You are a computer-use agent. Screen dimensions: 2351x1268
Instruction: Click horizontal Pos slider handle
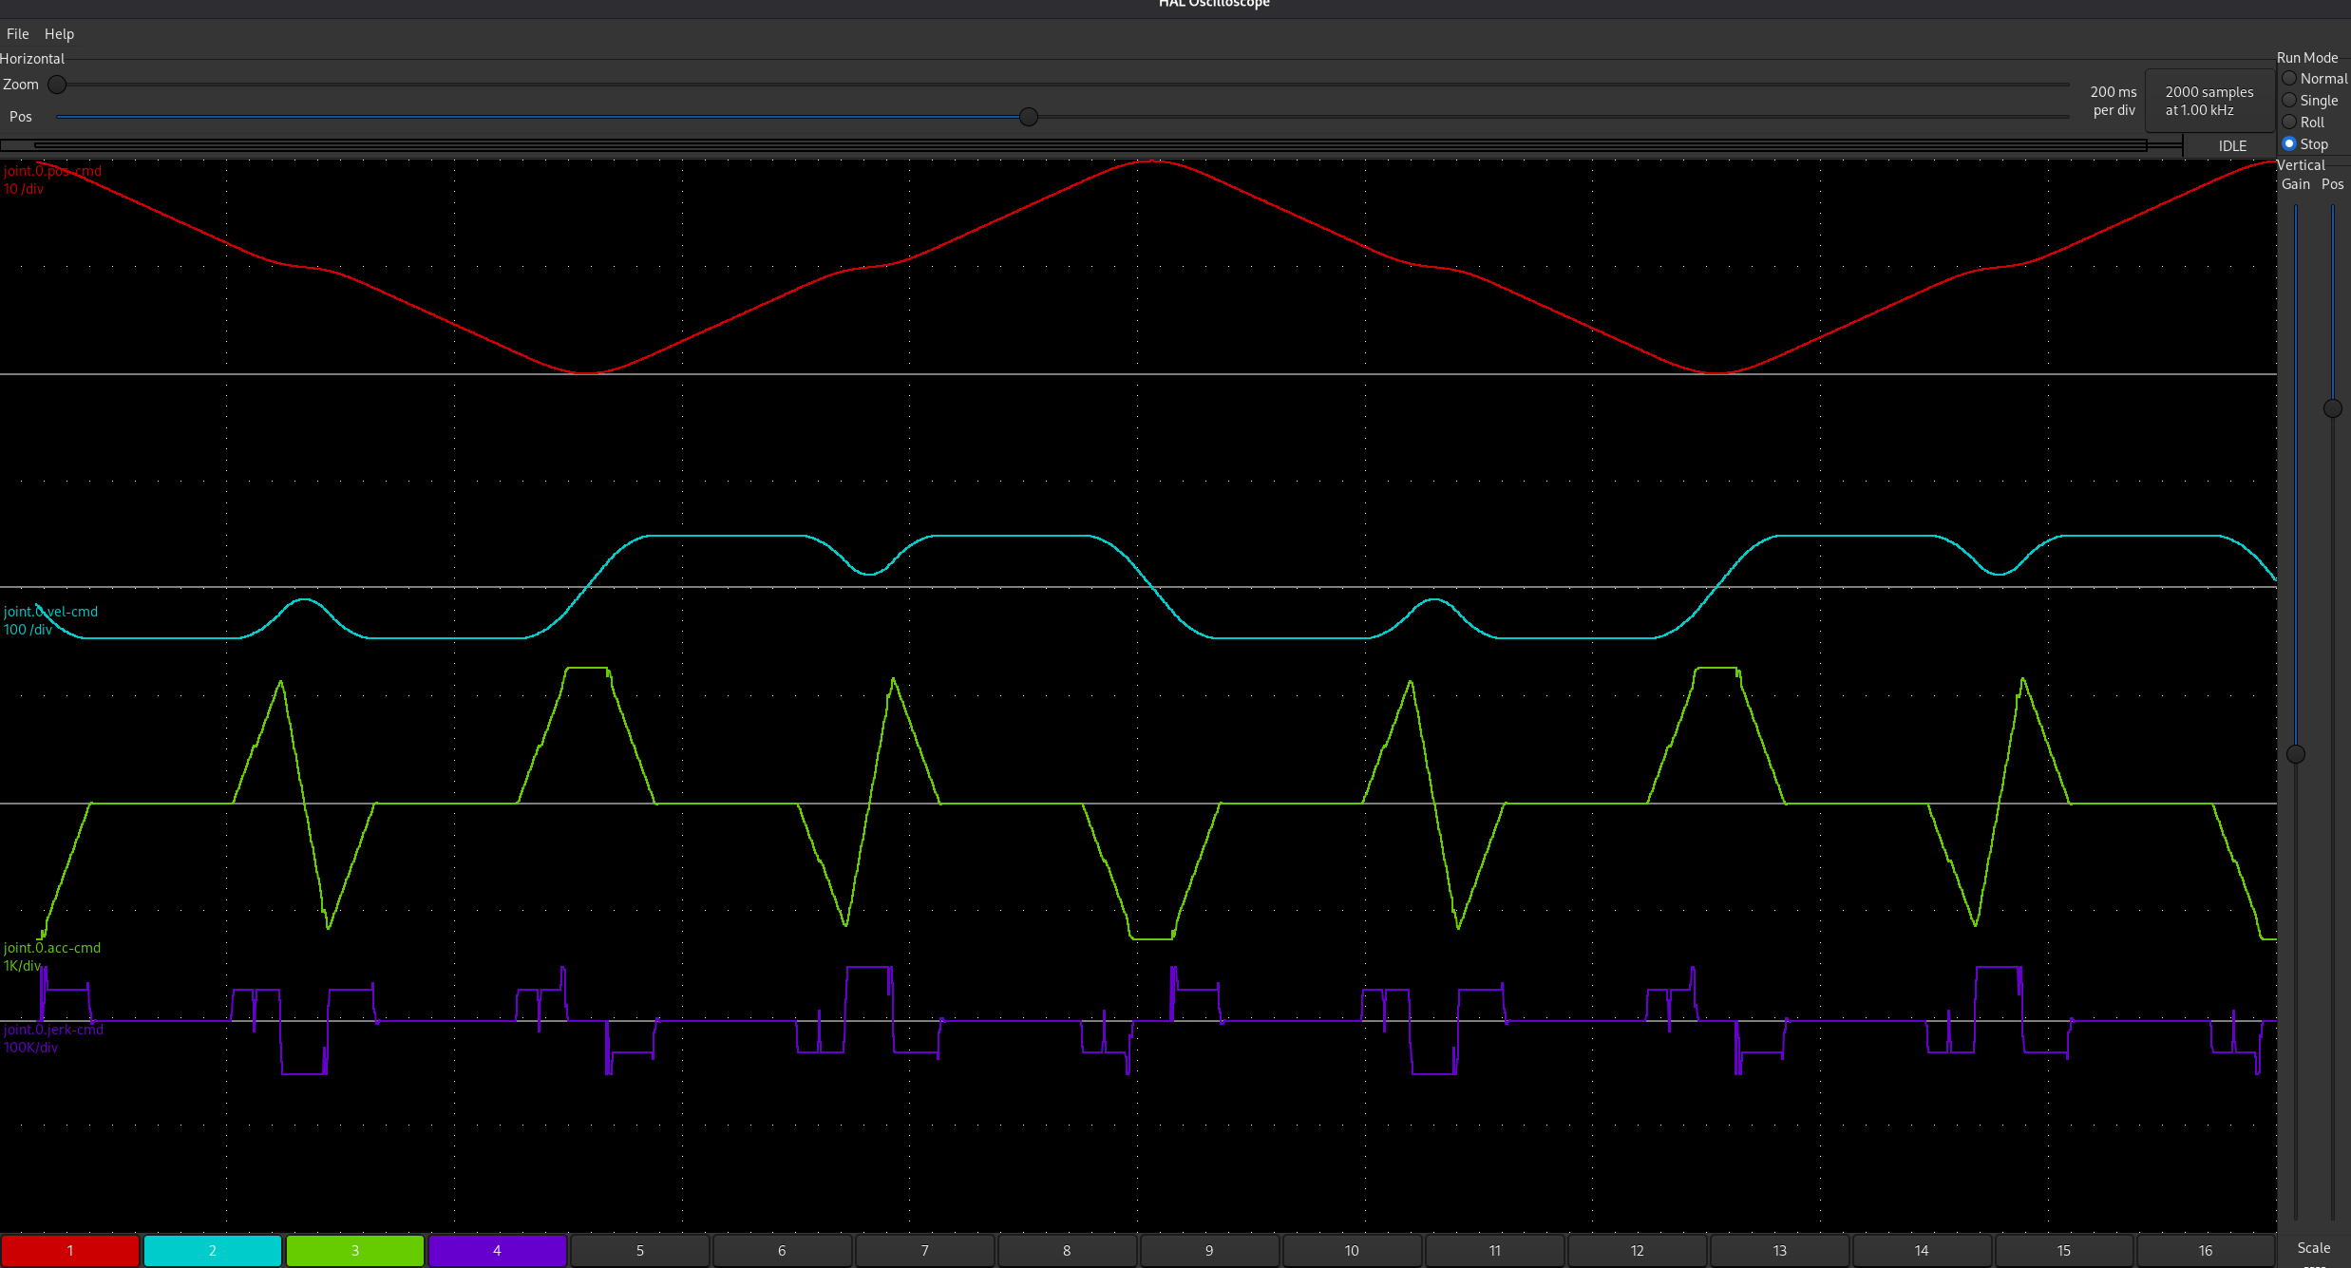point(1028,117)
